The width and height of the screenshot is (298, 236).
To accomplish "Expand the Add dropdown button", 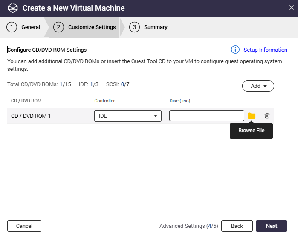I will coord(258,86).
